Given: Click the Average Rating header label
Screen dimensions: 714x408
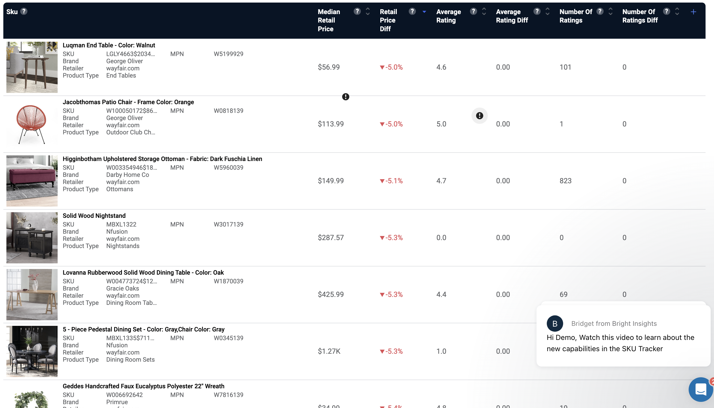Looking at the screenshot, I should 448,16.
